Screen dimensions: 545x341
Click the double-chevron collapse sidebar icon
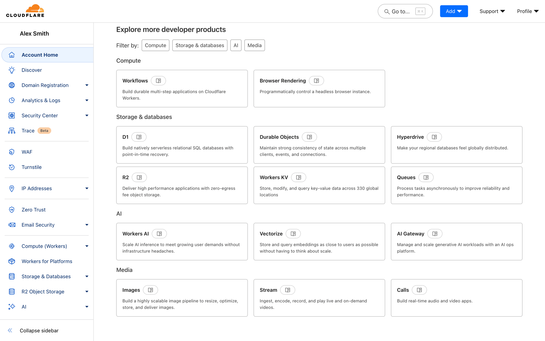10,330
